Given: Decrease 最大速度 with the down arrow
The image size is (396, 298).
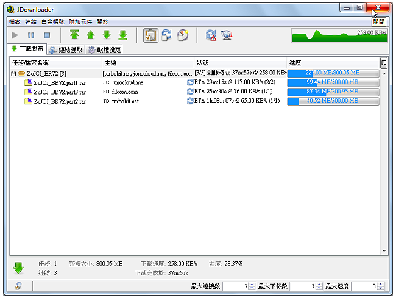Looking at the screenshot, I should pyautogui.click(x=381, y=289).
